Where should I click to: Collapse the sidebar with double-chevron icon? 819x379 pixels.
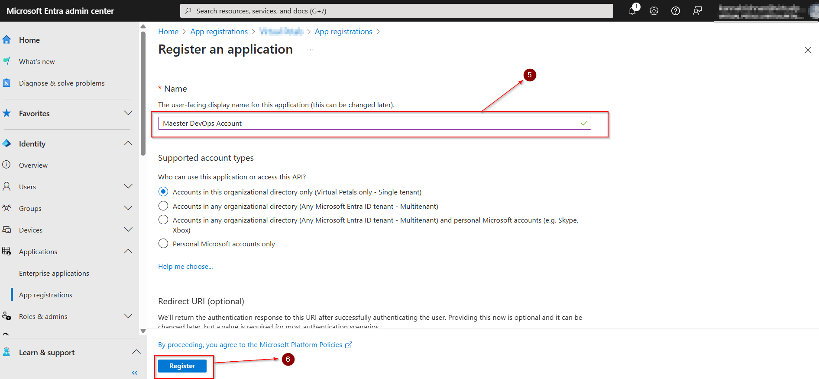[x=135, y=373]
